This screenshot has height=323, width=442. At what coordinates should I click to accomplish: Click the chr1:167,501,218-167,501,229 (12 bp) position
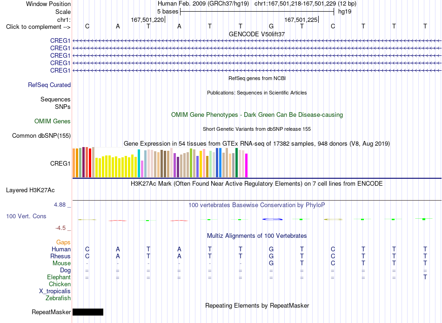tap(305, 4)
